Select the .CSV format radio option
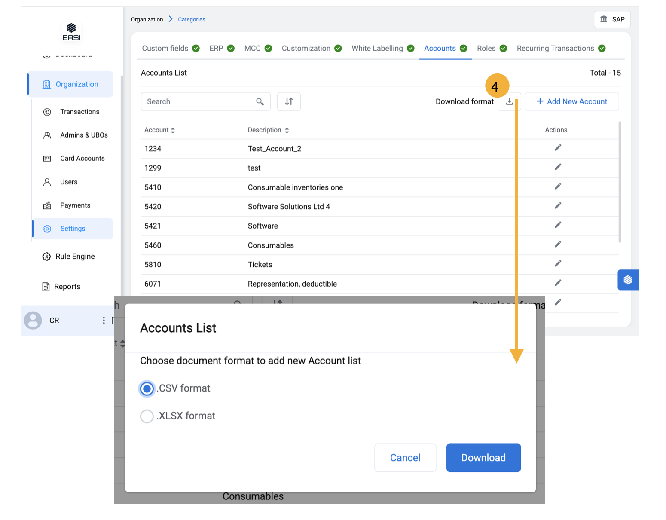 pyautogui.click(x=147, y=389)
